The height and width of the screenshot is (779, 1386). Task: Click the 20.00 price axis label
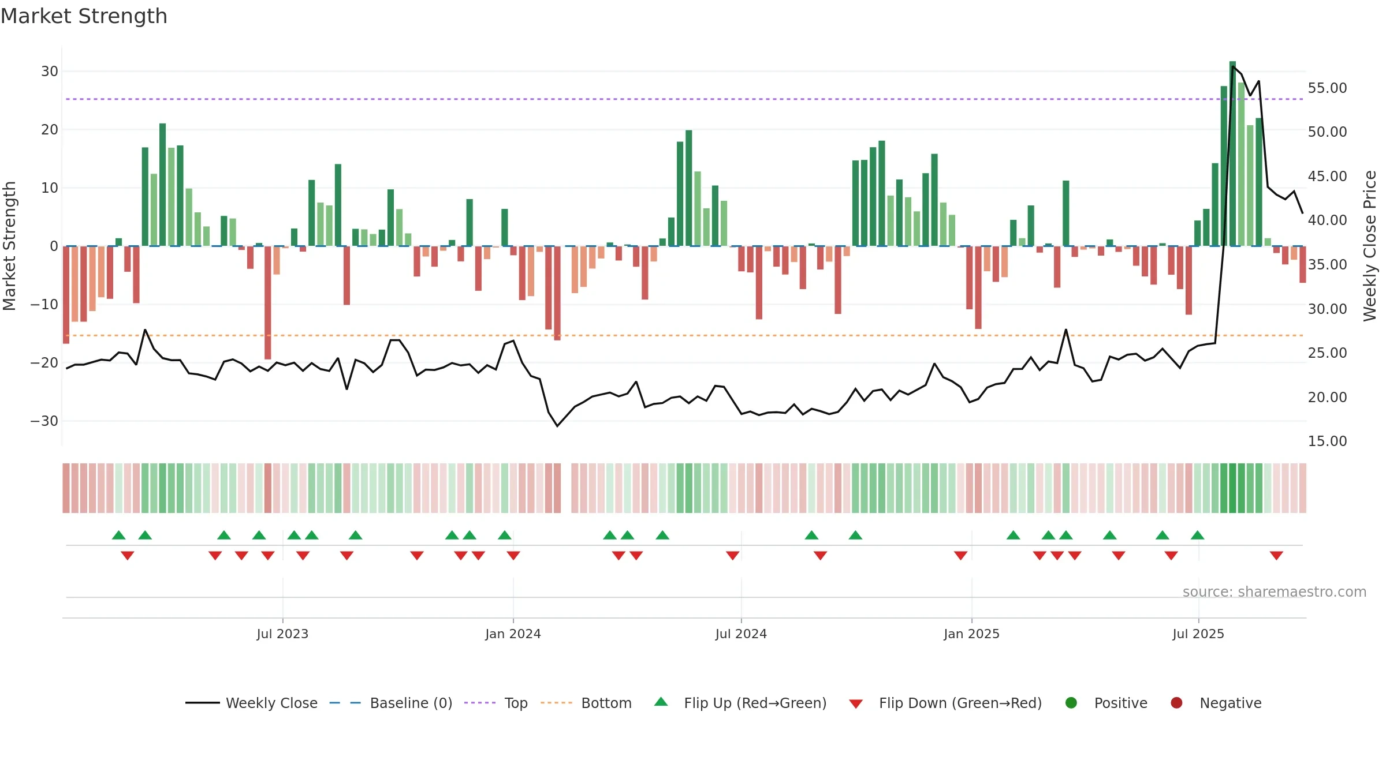pos(1327,397)
